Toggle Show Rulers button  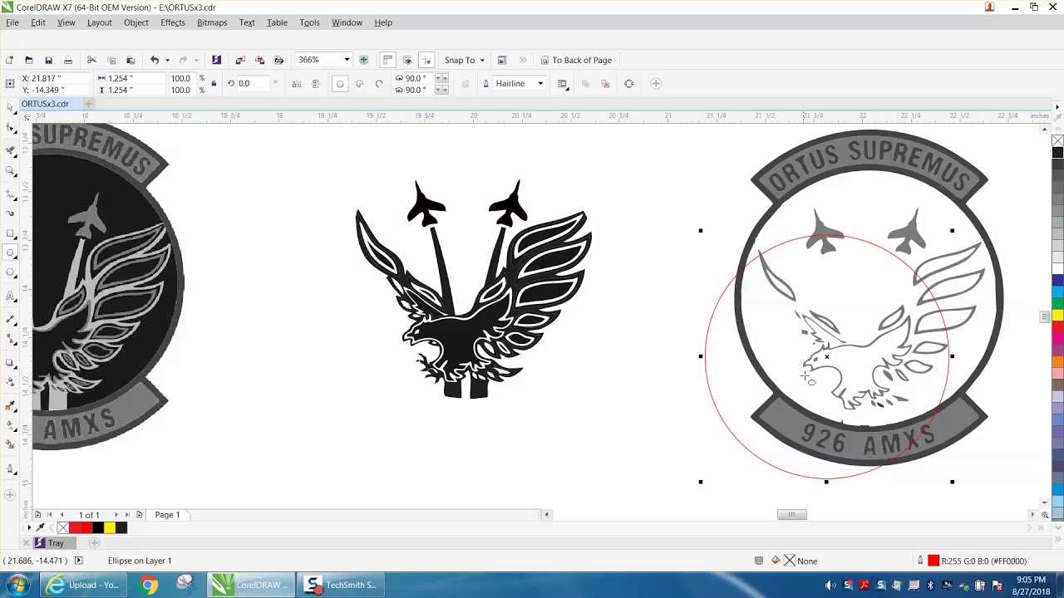coord(387,60)
